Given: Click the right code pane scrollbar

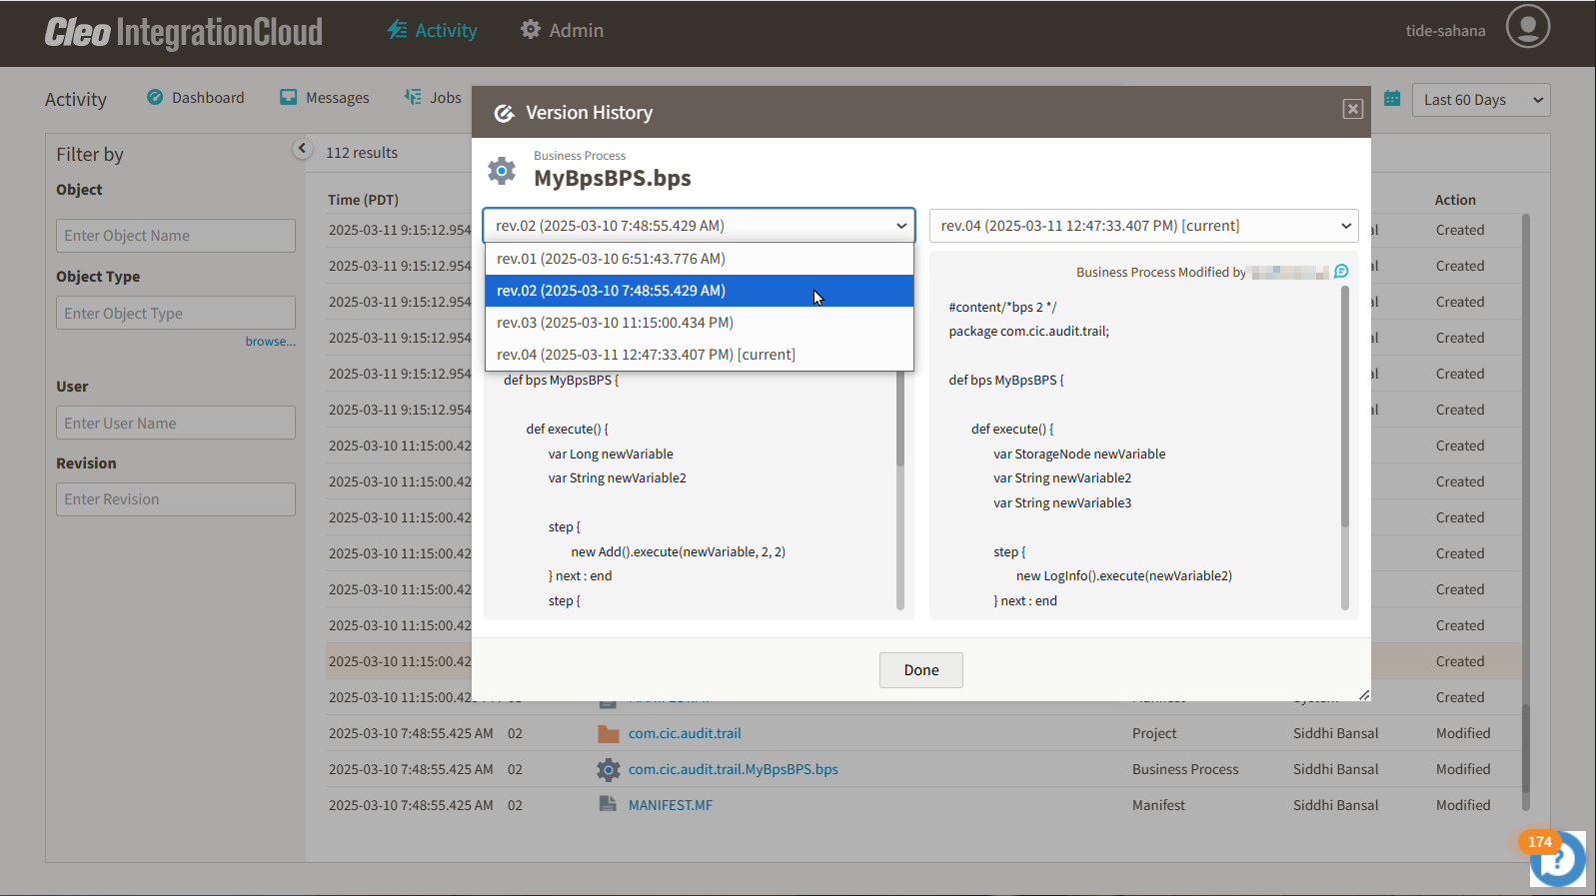Looking at the screenshot, I should 1345,448.
